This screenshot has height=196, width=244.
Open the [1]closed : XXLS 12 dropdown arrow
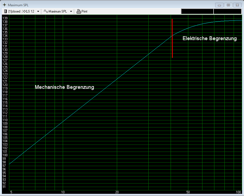click(38, 11)
